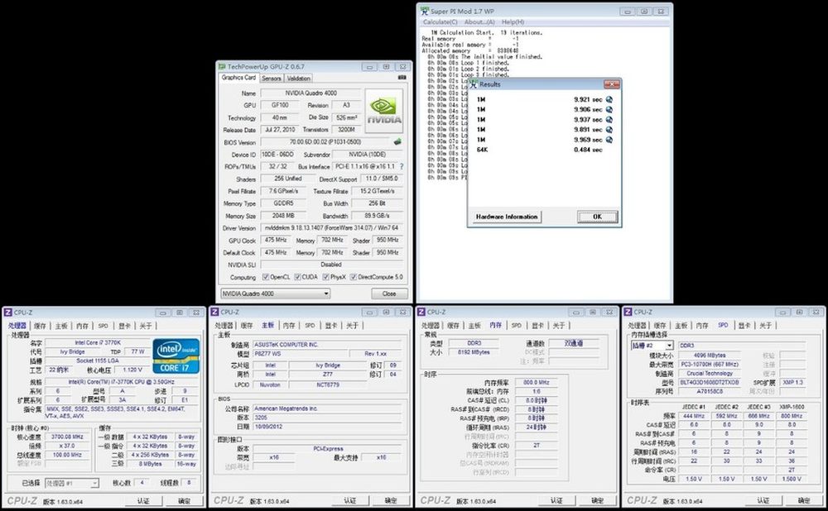
Task: Click the Z icon of the CPU-Z memory window
Action: (421, 312)
